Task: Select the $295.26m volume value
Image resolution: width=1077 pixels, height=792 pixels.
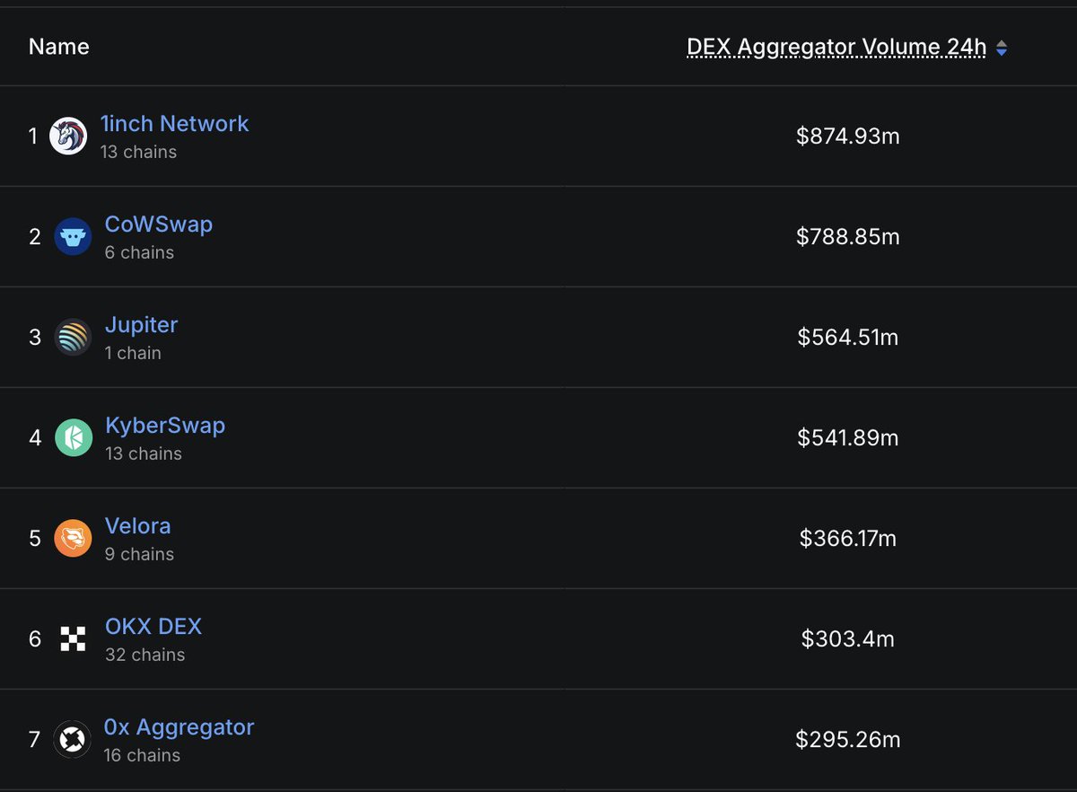Action: pyautogui.click(x=848, y=740)
